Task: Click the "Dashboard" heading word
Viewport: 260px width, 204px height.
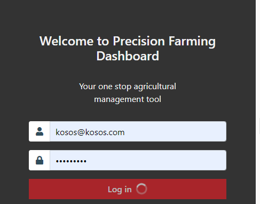Action: [128, 56]
